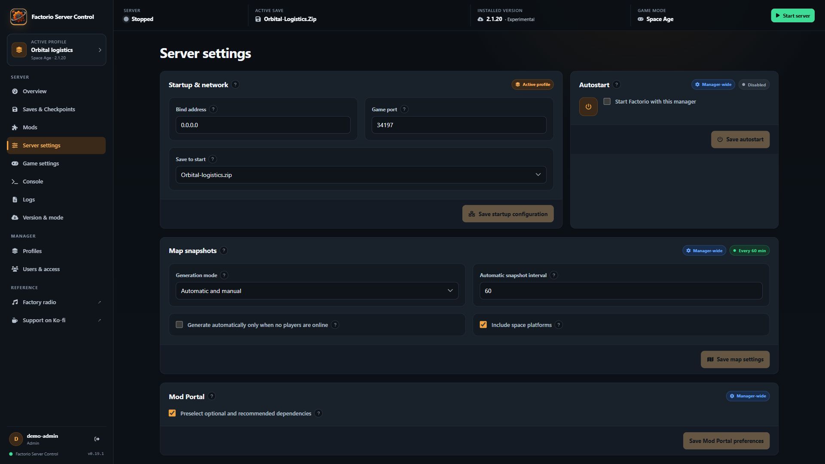Viewport: 825px width, 464px height.
Task: Click the green status dot by Factorio Server Control
Action: pyautogui.click(x=11, y=454)
